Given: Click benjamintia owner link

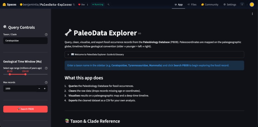Looking at the screenshot, I should click(30, 4).
